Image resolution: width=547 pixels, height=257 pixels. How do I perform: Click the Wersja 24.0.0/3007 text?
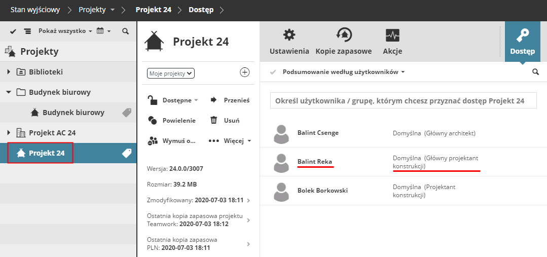pyautogui.click(x=175, y=169)
